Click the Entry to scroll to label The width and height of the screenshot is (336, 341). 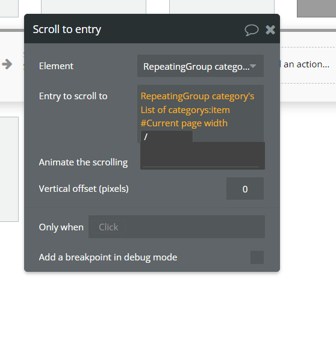tap(73, 96)
